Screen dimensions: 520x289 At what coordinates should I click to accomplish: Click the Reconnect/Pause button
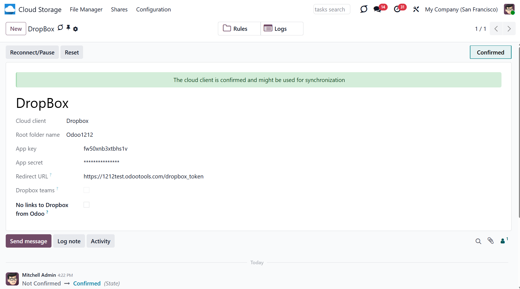(x=32, y=52)
